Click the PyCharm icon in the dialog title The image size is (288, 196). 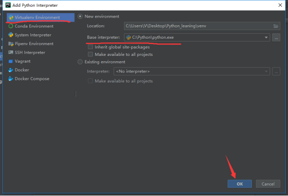pos(8,5)
